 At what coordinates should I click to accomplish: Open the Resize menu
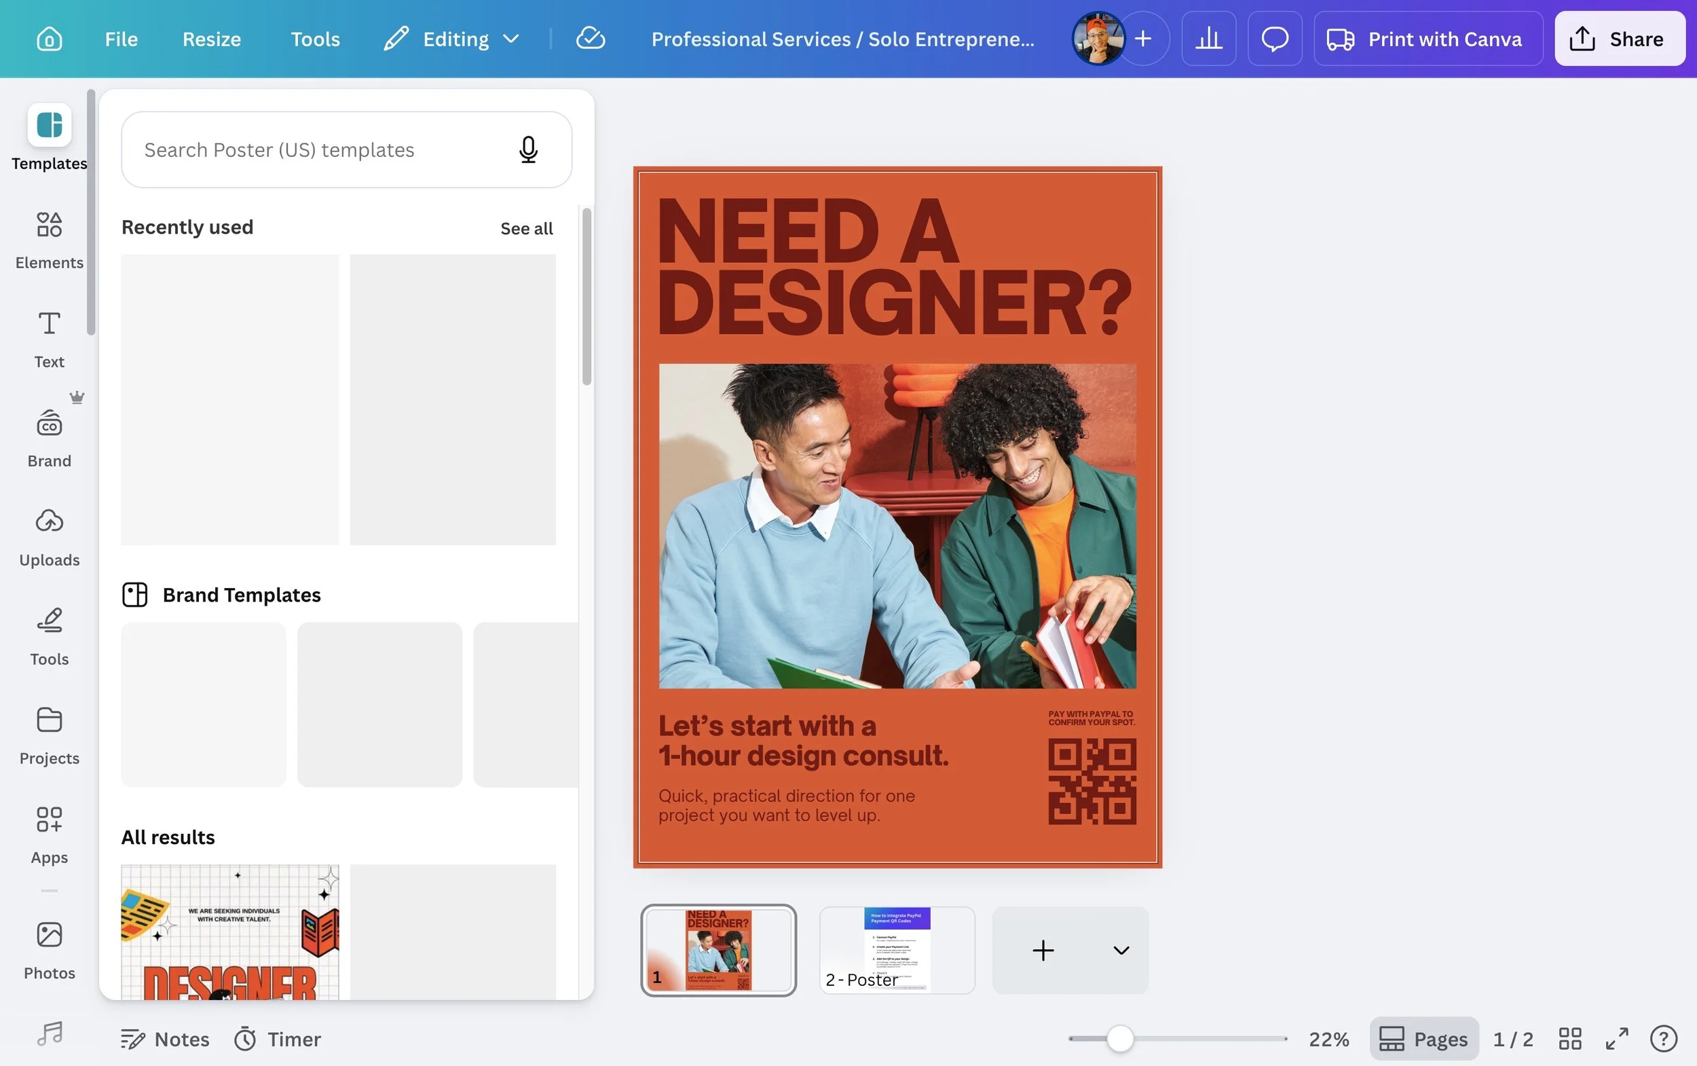pos(211,39)
